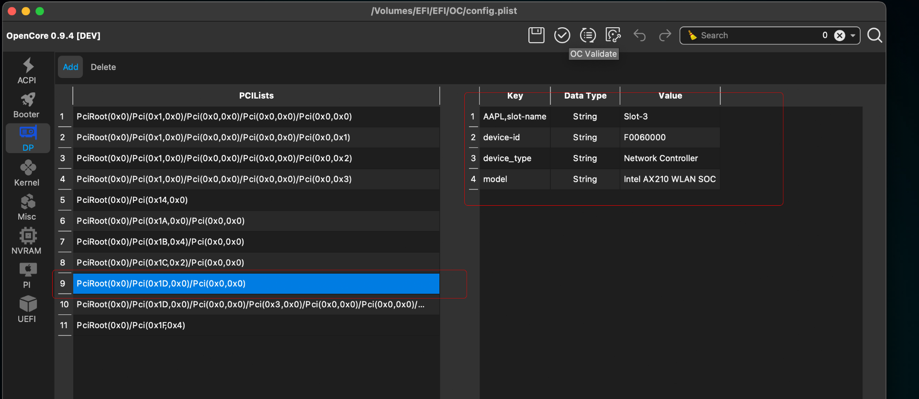Click the device_type key cell
This screenshot has width=919, height=399.
[515, 158]
